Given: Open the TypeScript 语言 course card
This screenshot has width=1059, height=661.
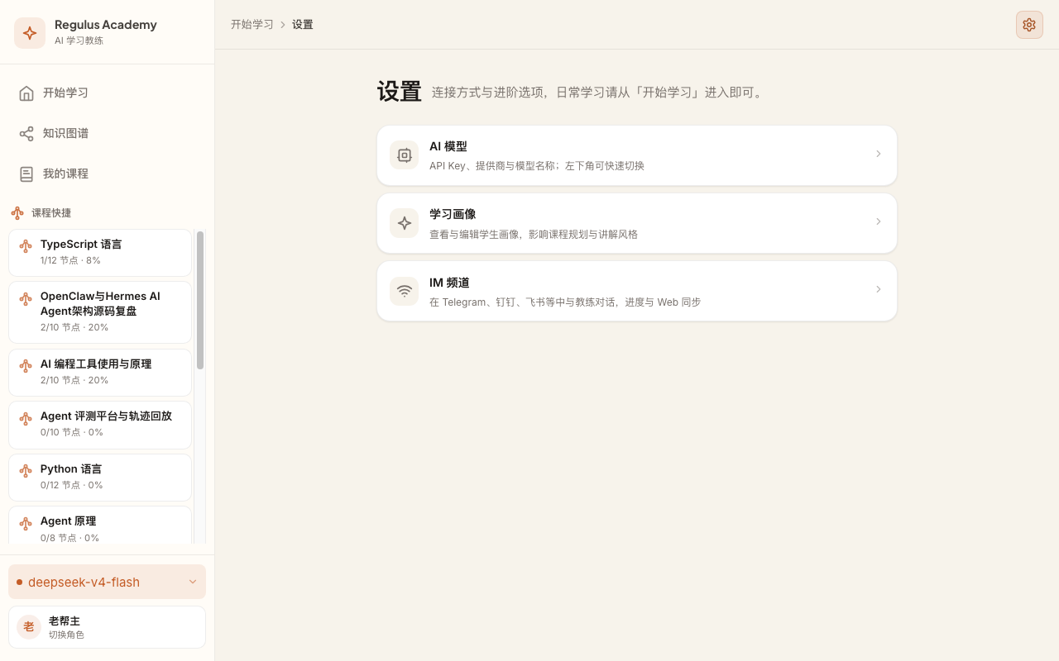Looking at the screenshot, I should click(x=100, y=253).
